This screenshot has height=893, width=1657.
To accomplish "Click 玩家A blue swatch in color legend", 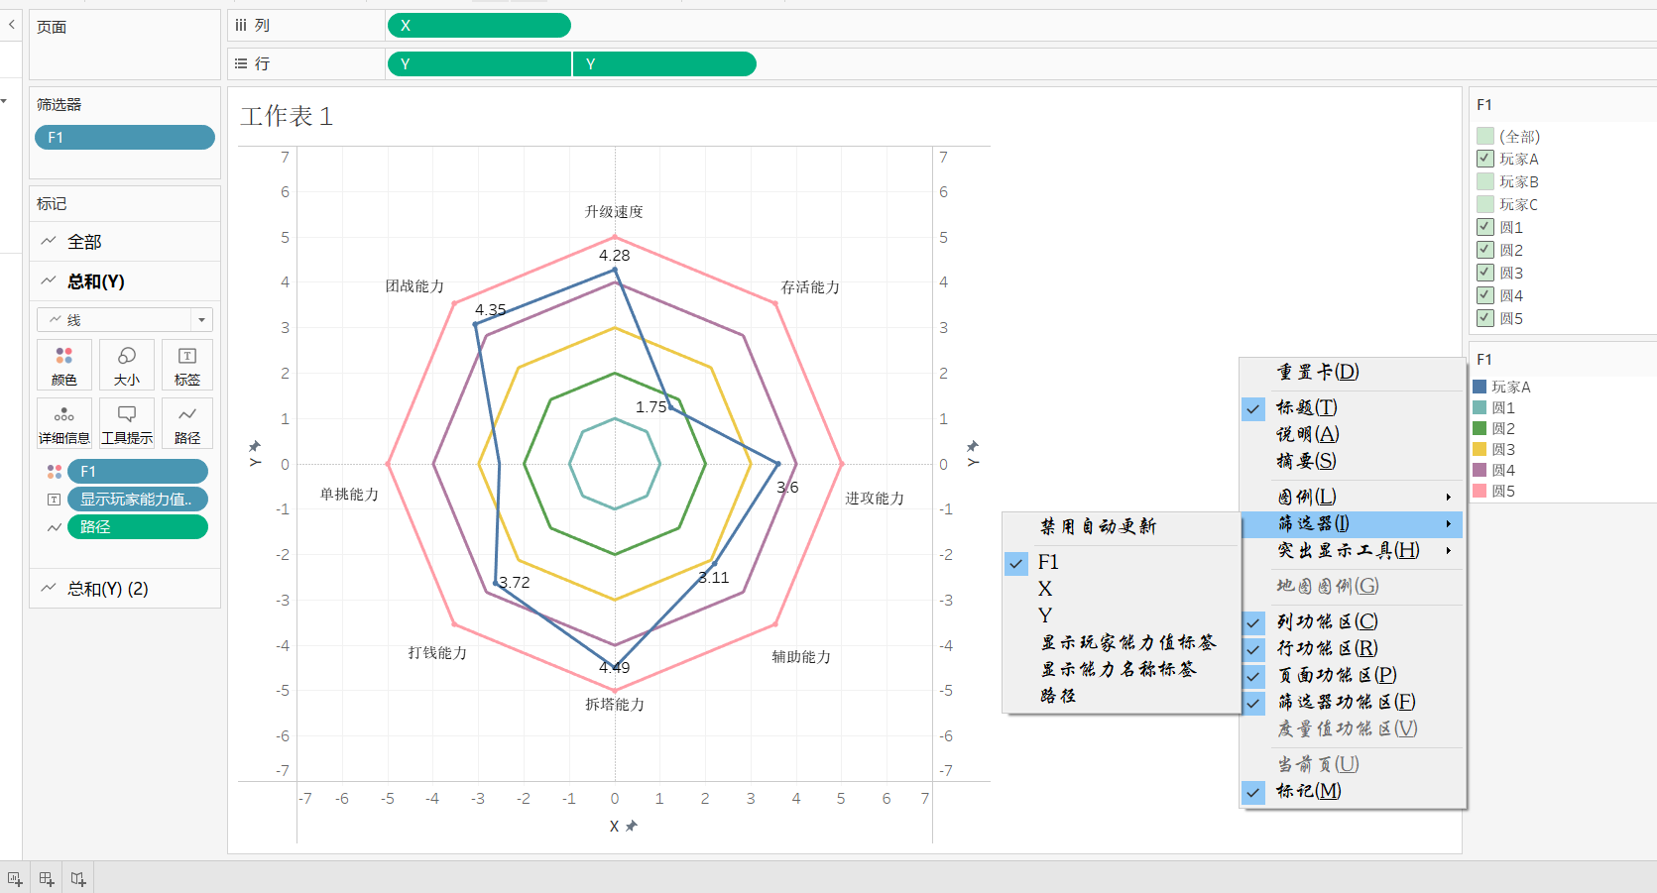I will pyautogui.click(x=1479, y=387).
